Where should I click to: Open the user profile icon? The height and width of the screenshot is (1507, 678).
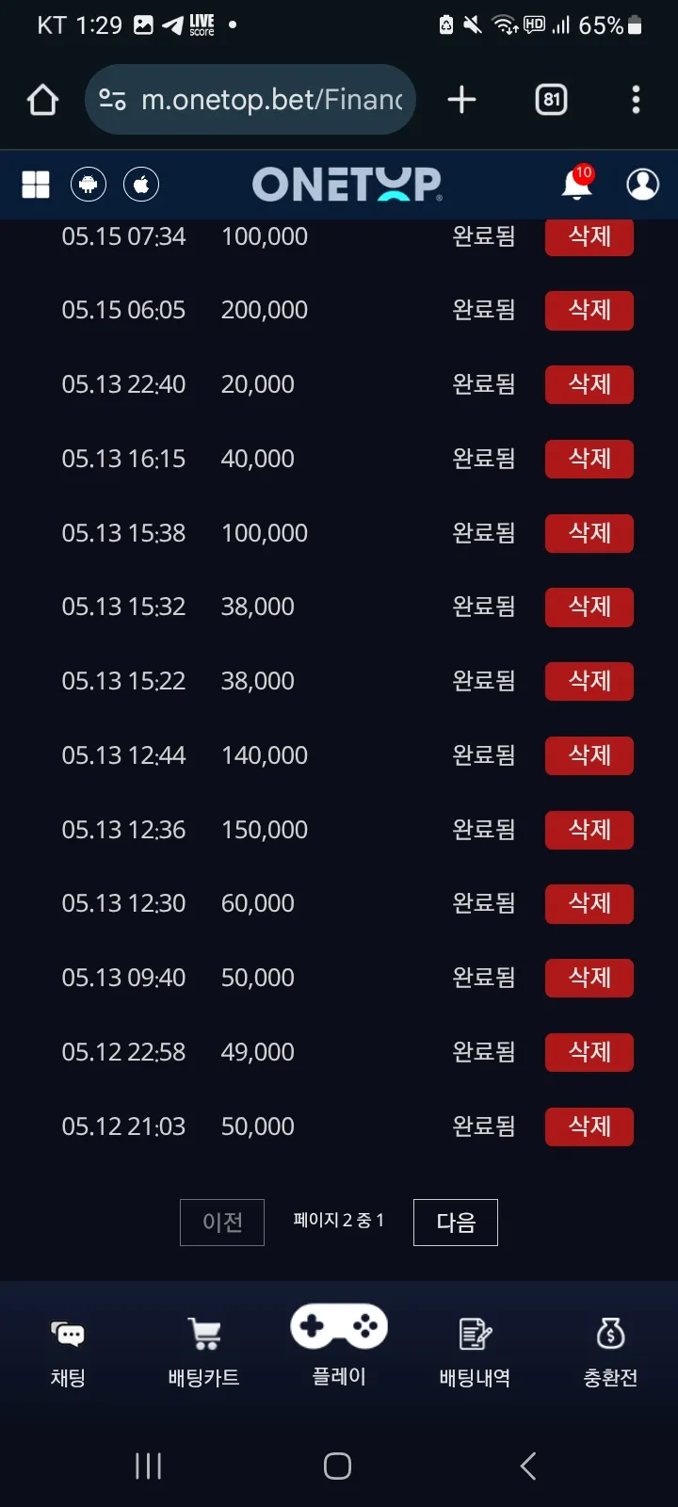643,185
